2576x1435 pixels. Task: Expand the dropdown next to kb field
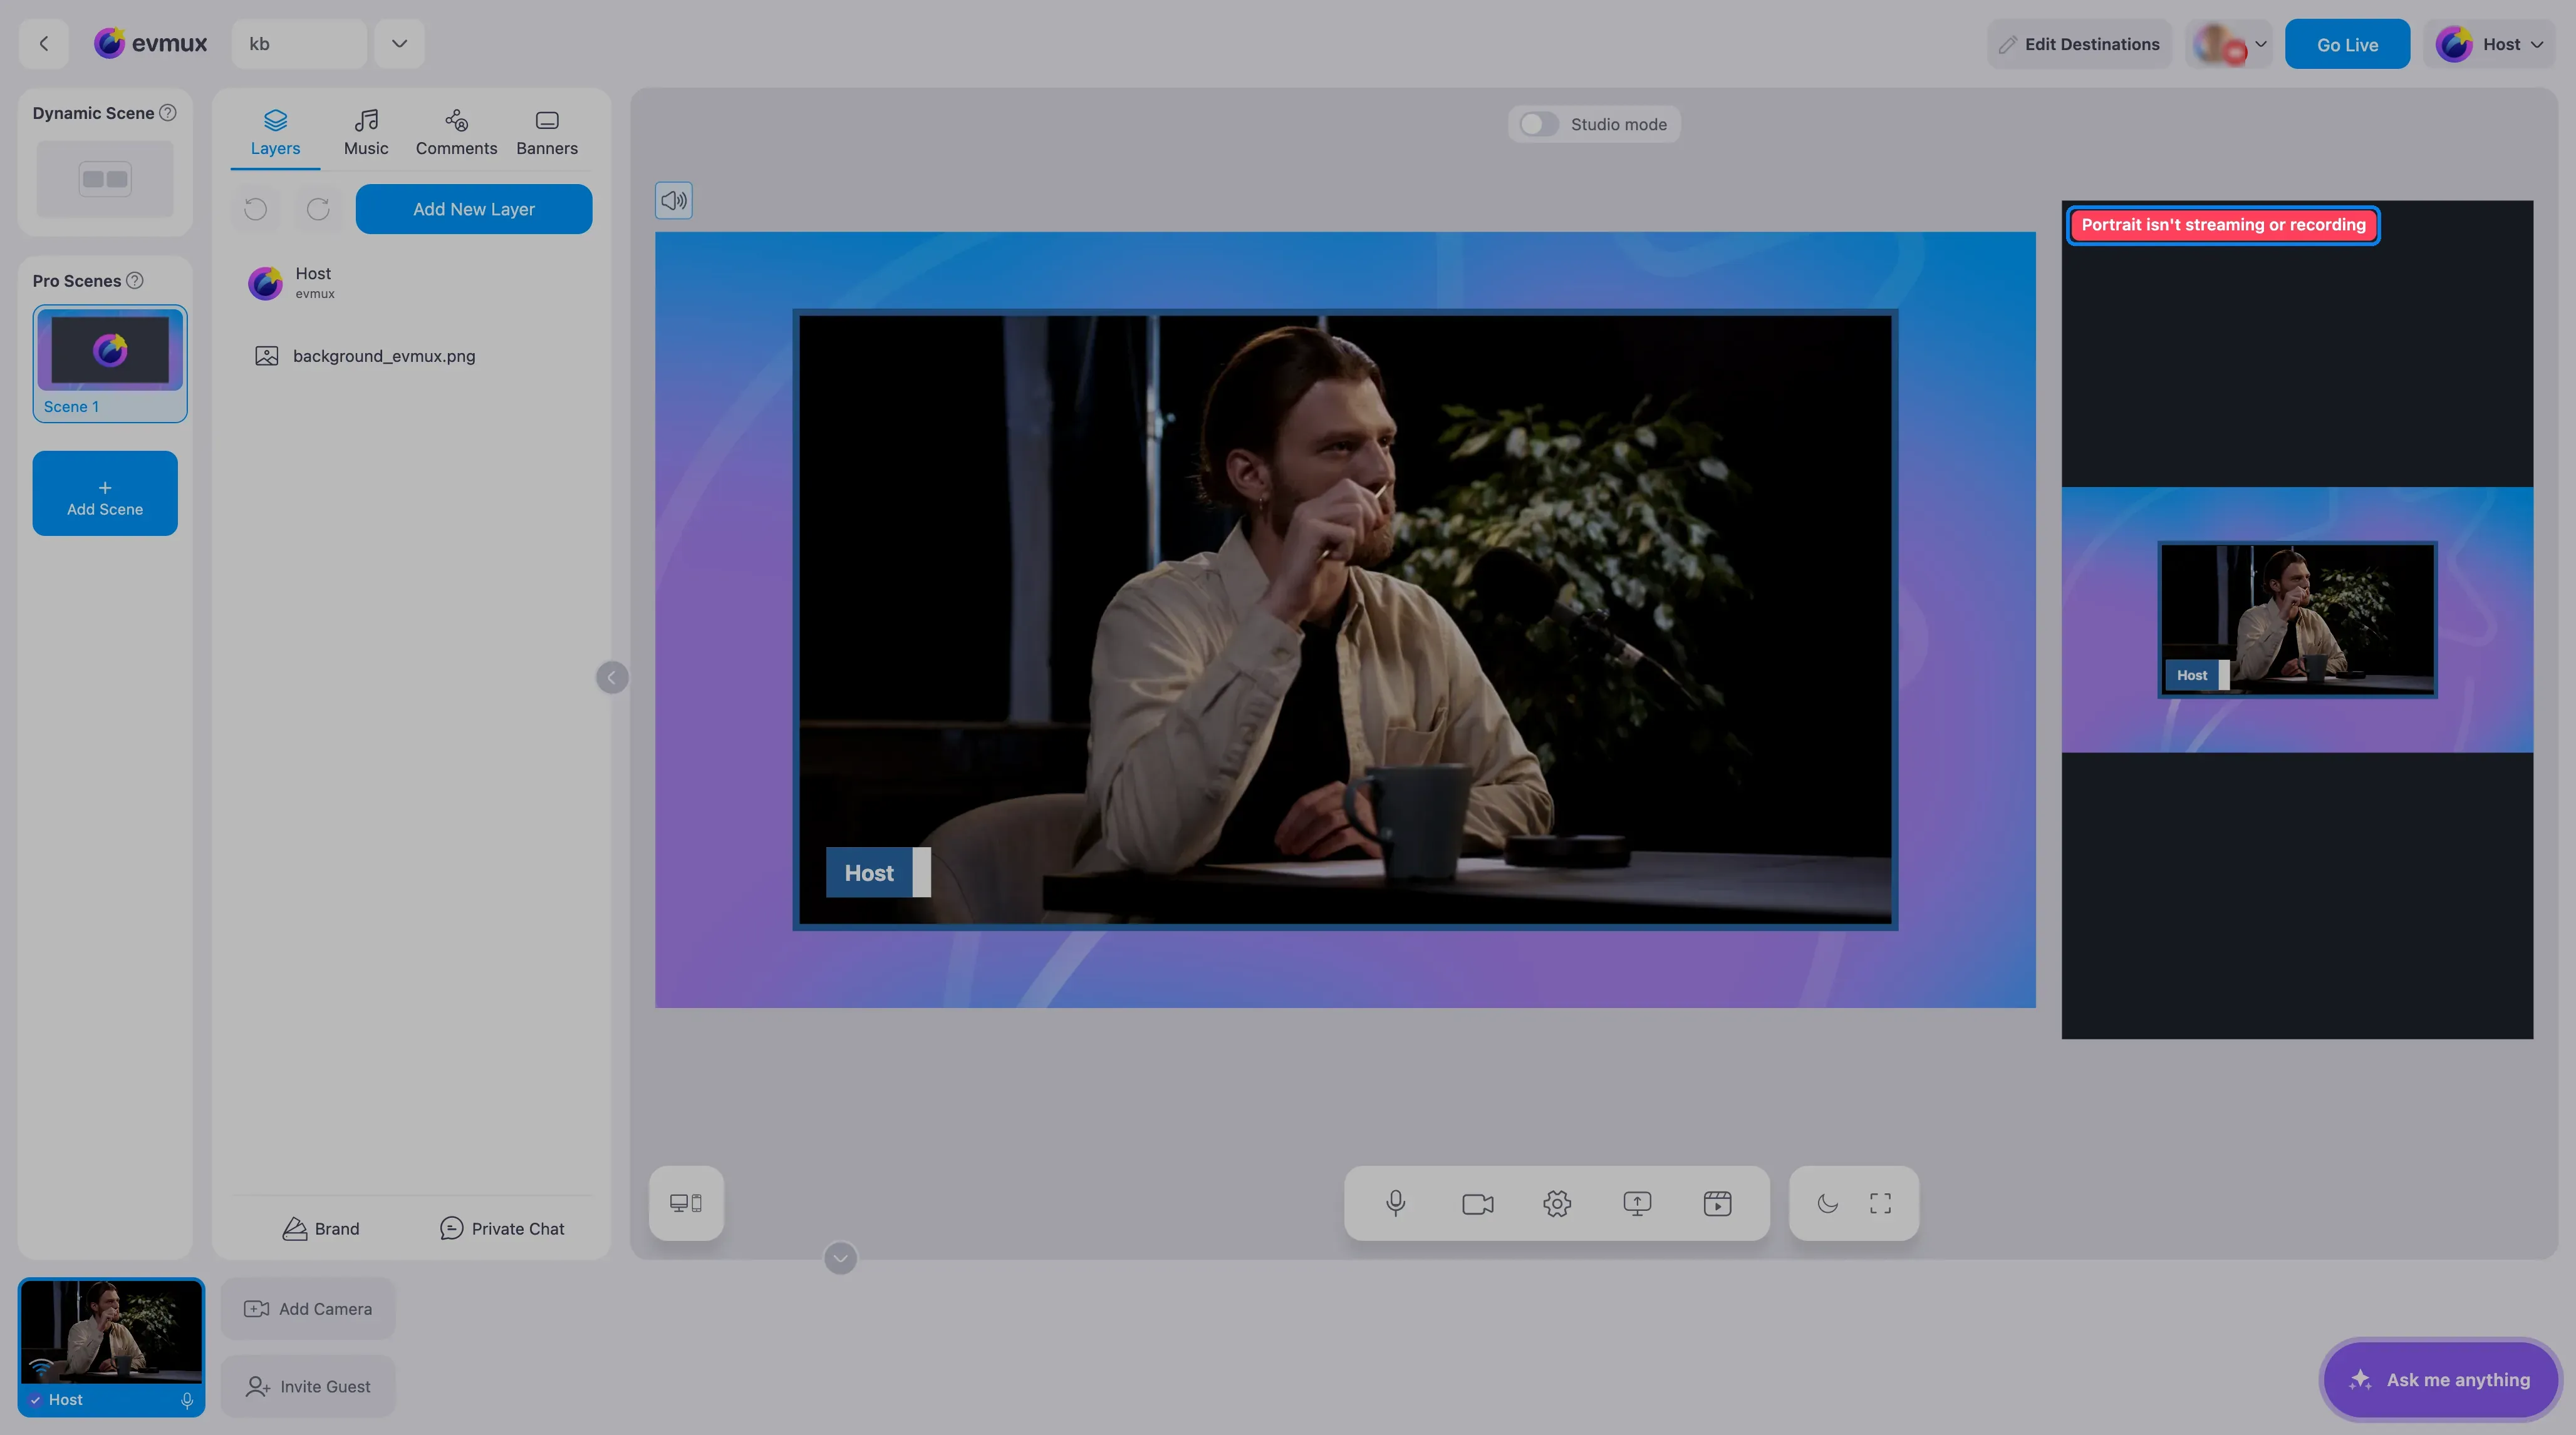[399, 44]
